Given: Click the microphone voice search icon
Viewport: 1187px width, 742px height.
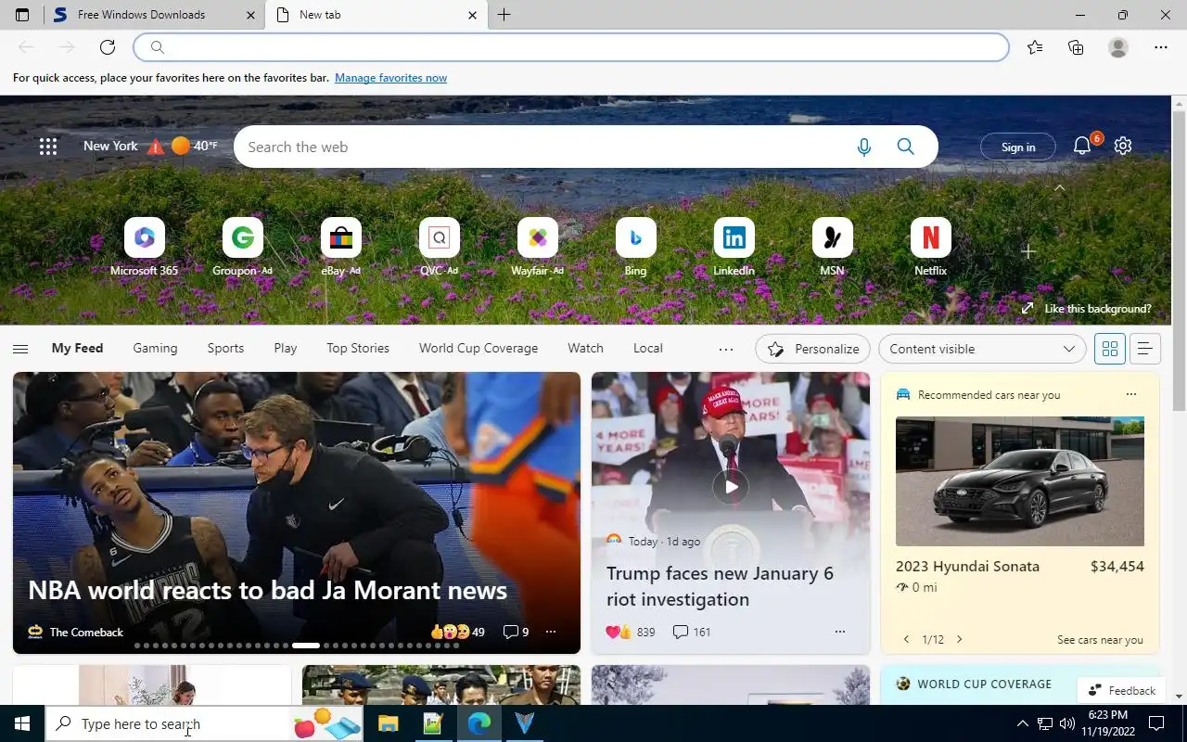Looking at the screenshot, I should (864, 147).
